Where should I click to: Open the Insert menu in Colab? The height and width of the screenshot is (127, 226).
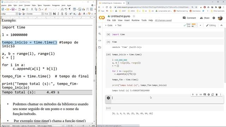(127, 20)
